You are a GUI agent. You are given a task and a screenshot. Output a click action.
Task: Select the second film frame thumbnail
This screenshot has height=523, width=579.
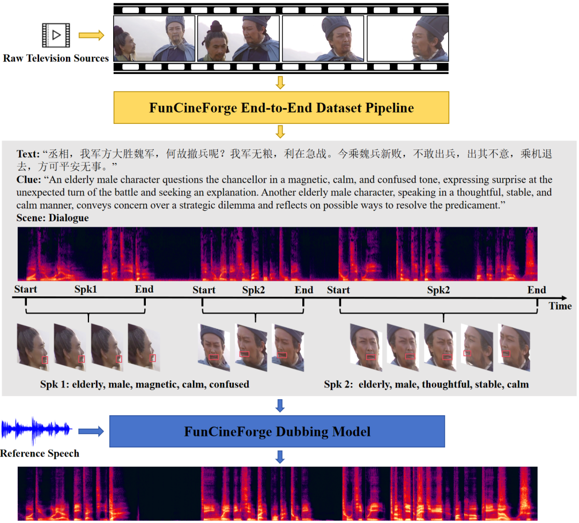(239, 39)
